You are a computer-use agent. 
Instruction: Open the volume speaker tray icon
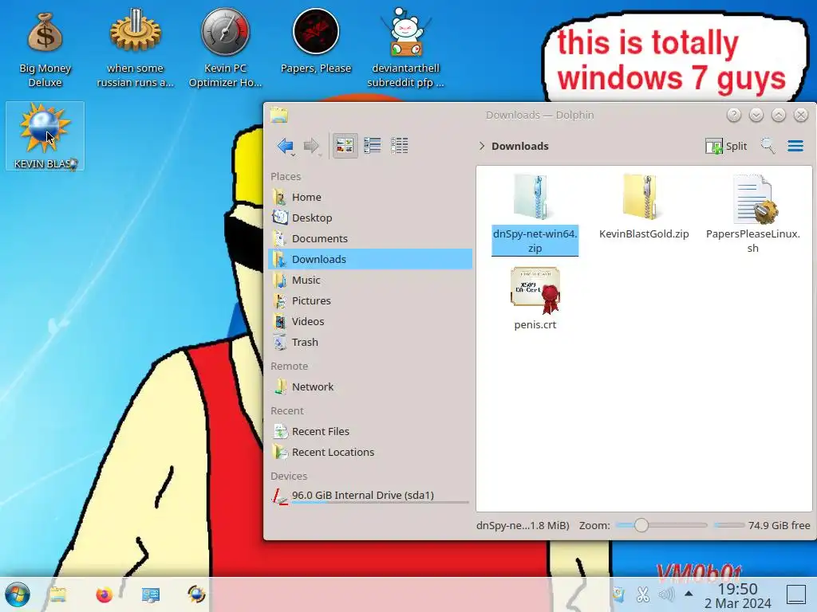click(666, 594)
